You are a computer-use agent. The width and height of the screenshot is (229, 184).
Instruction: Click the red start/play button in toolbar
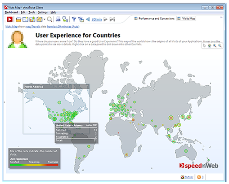tap(9, 19)
